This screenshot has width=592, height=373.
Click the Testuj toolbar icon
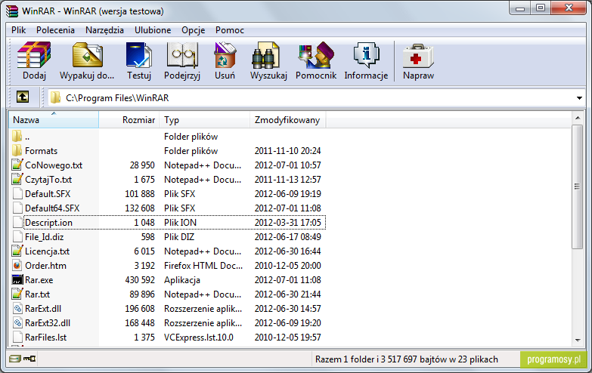[x=138, y=55]
